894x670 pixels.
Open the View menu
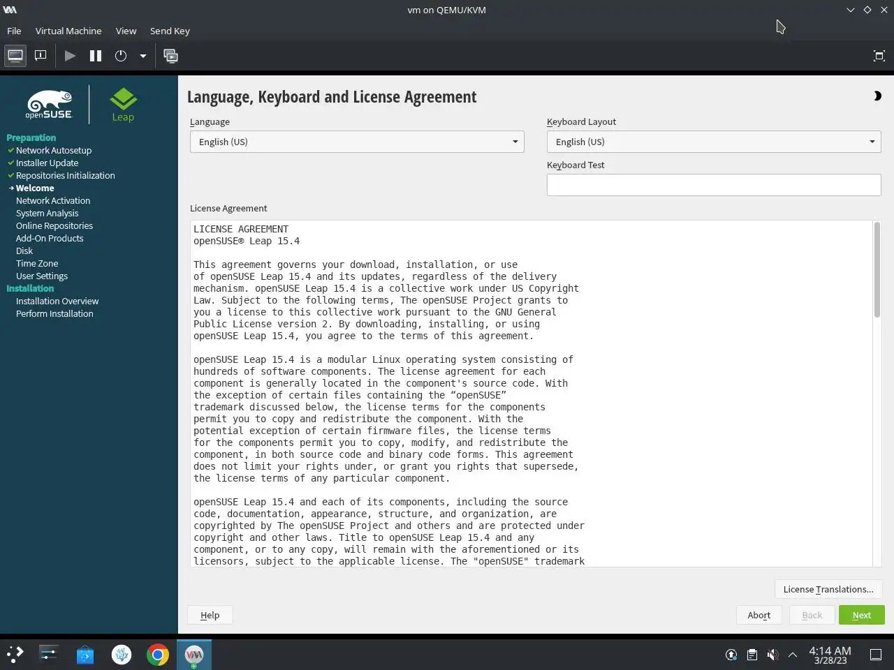click(126, 31)
